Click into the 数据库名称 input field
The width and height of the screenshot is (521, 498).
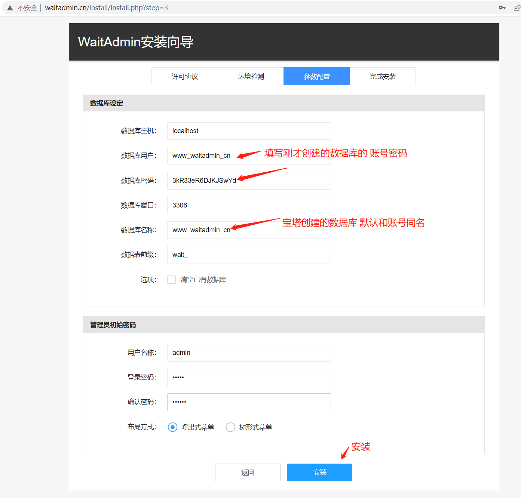click(x=249, y=230)
